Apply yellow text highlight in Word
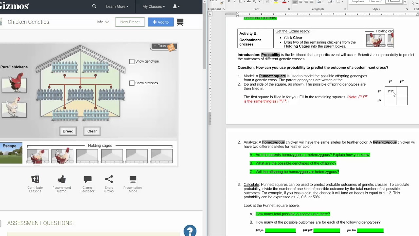Viewport: 419px width, 236px height. tap(276, 2)
